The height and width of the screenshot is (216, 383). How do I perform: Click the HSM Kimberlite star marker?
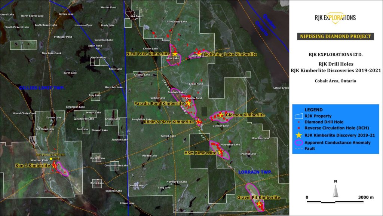tap(221, 152)
